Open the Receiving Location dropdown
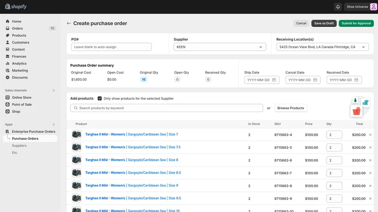The width and height of the screenshot is (378, 212). click(x=322, y=47)
